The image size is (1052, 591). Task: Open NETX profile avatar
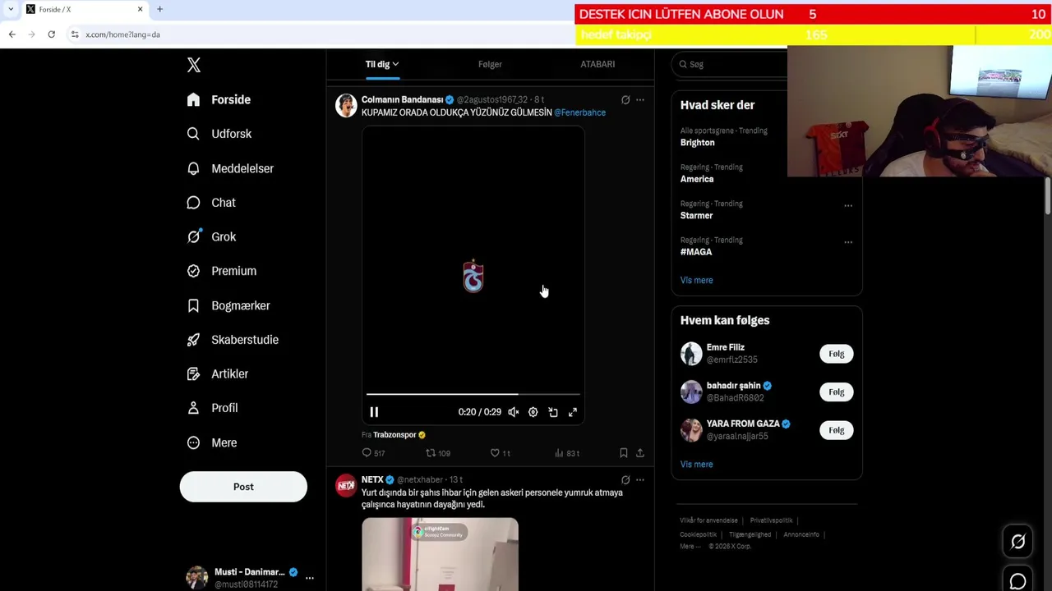pyautogui.click(x=346, y=485)
